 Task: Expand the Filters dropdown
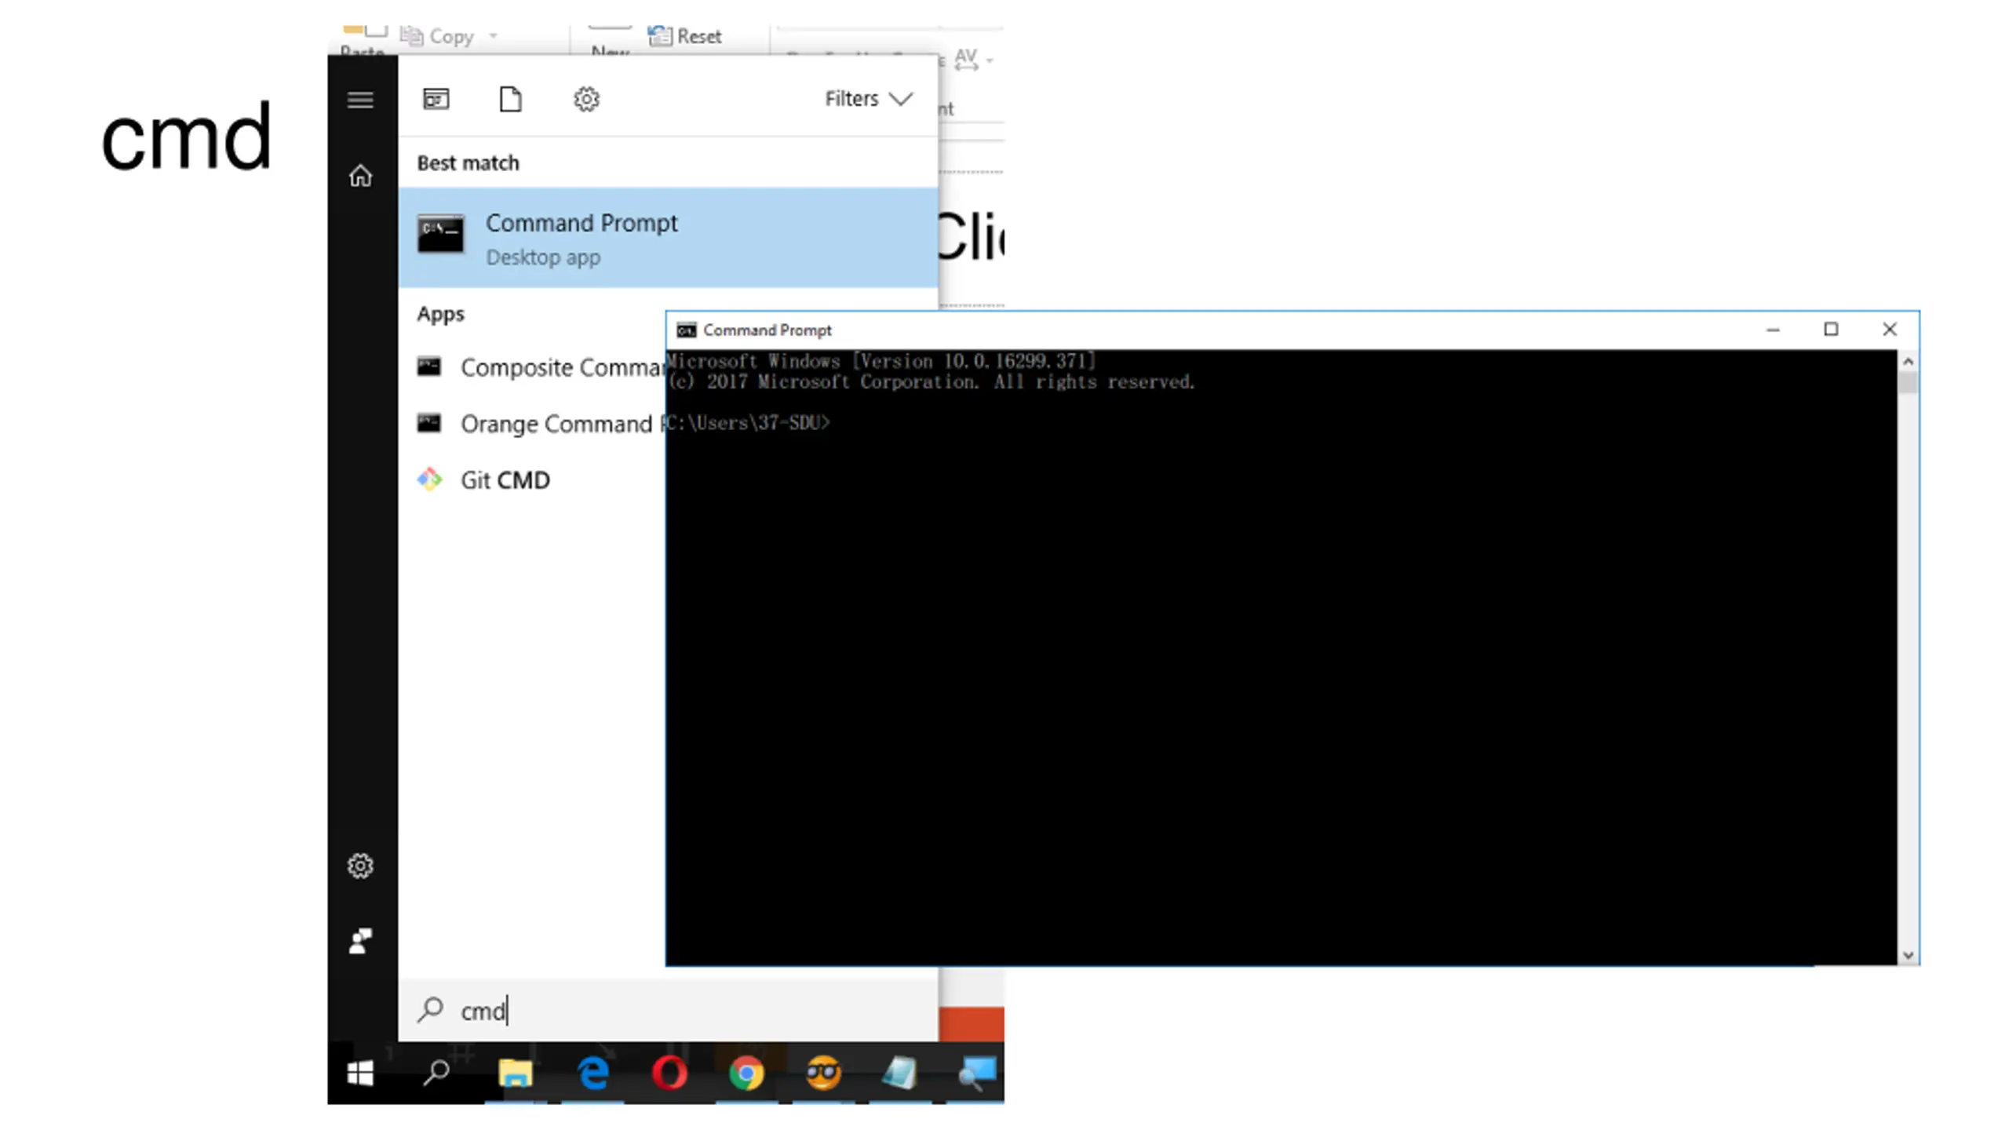pyautogui.click(x=868, y=99)
